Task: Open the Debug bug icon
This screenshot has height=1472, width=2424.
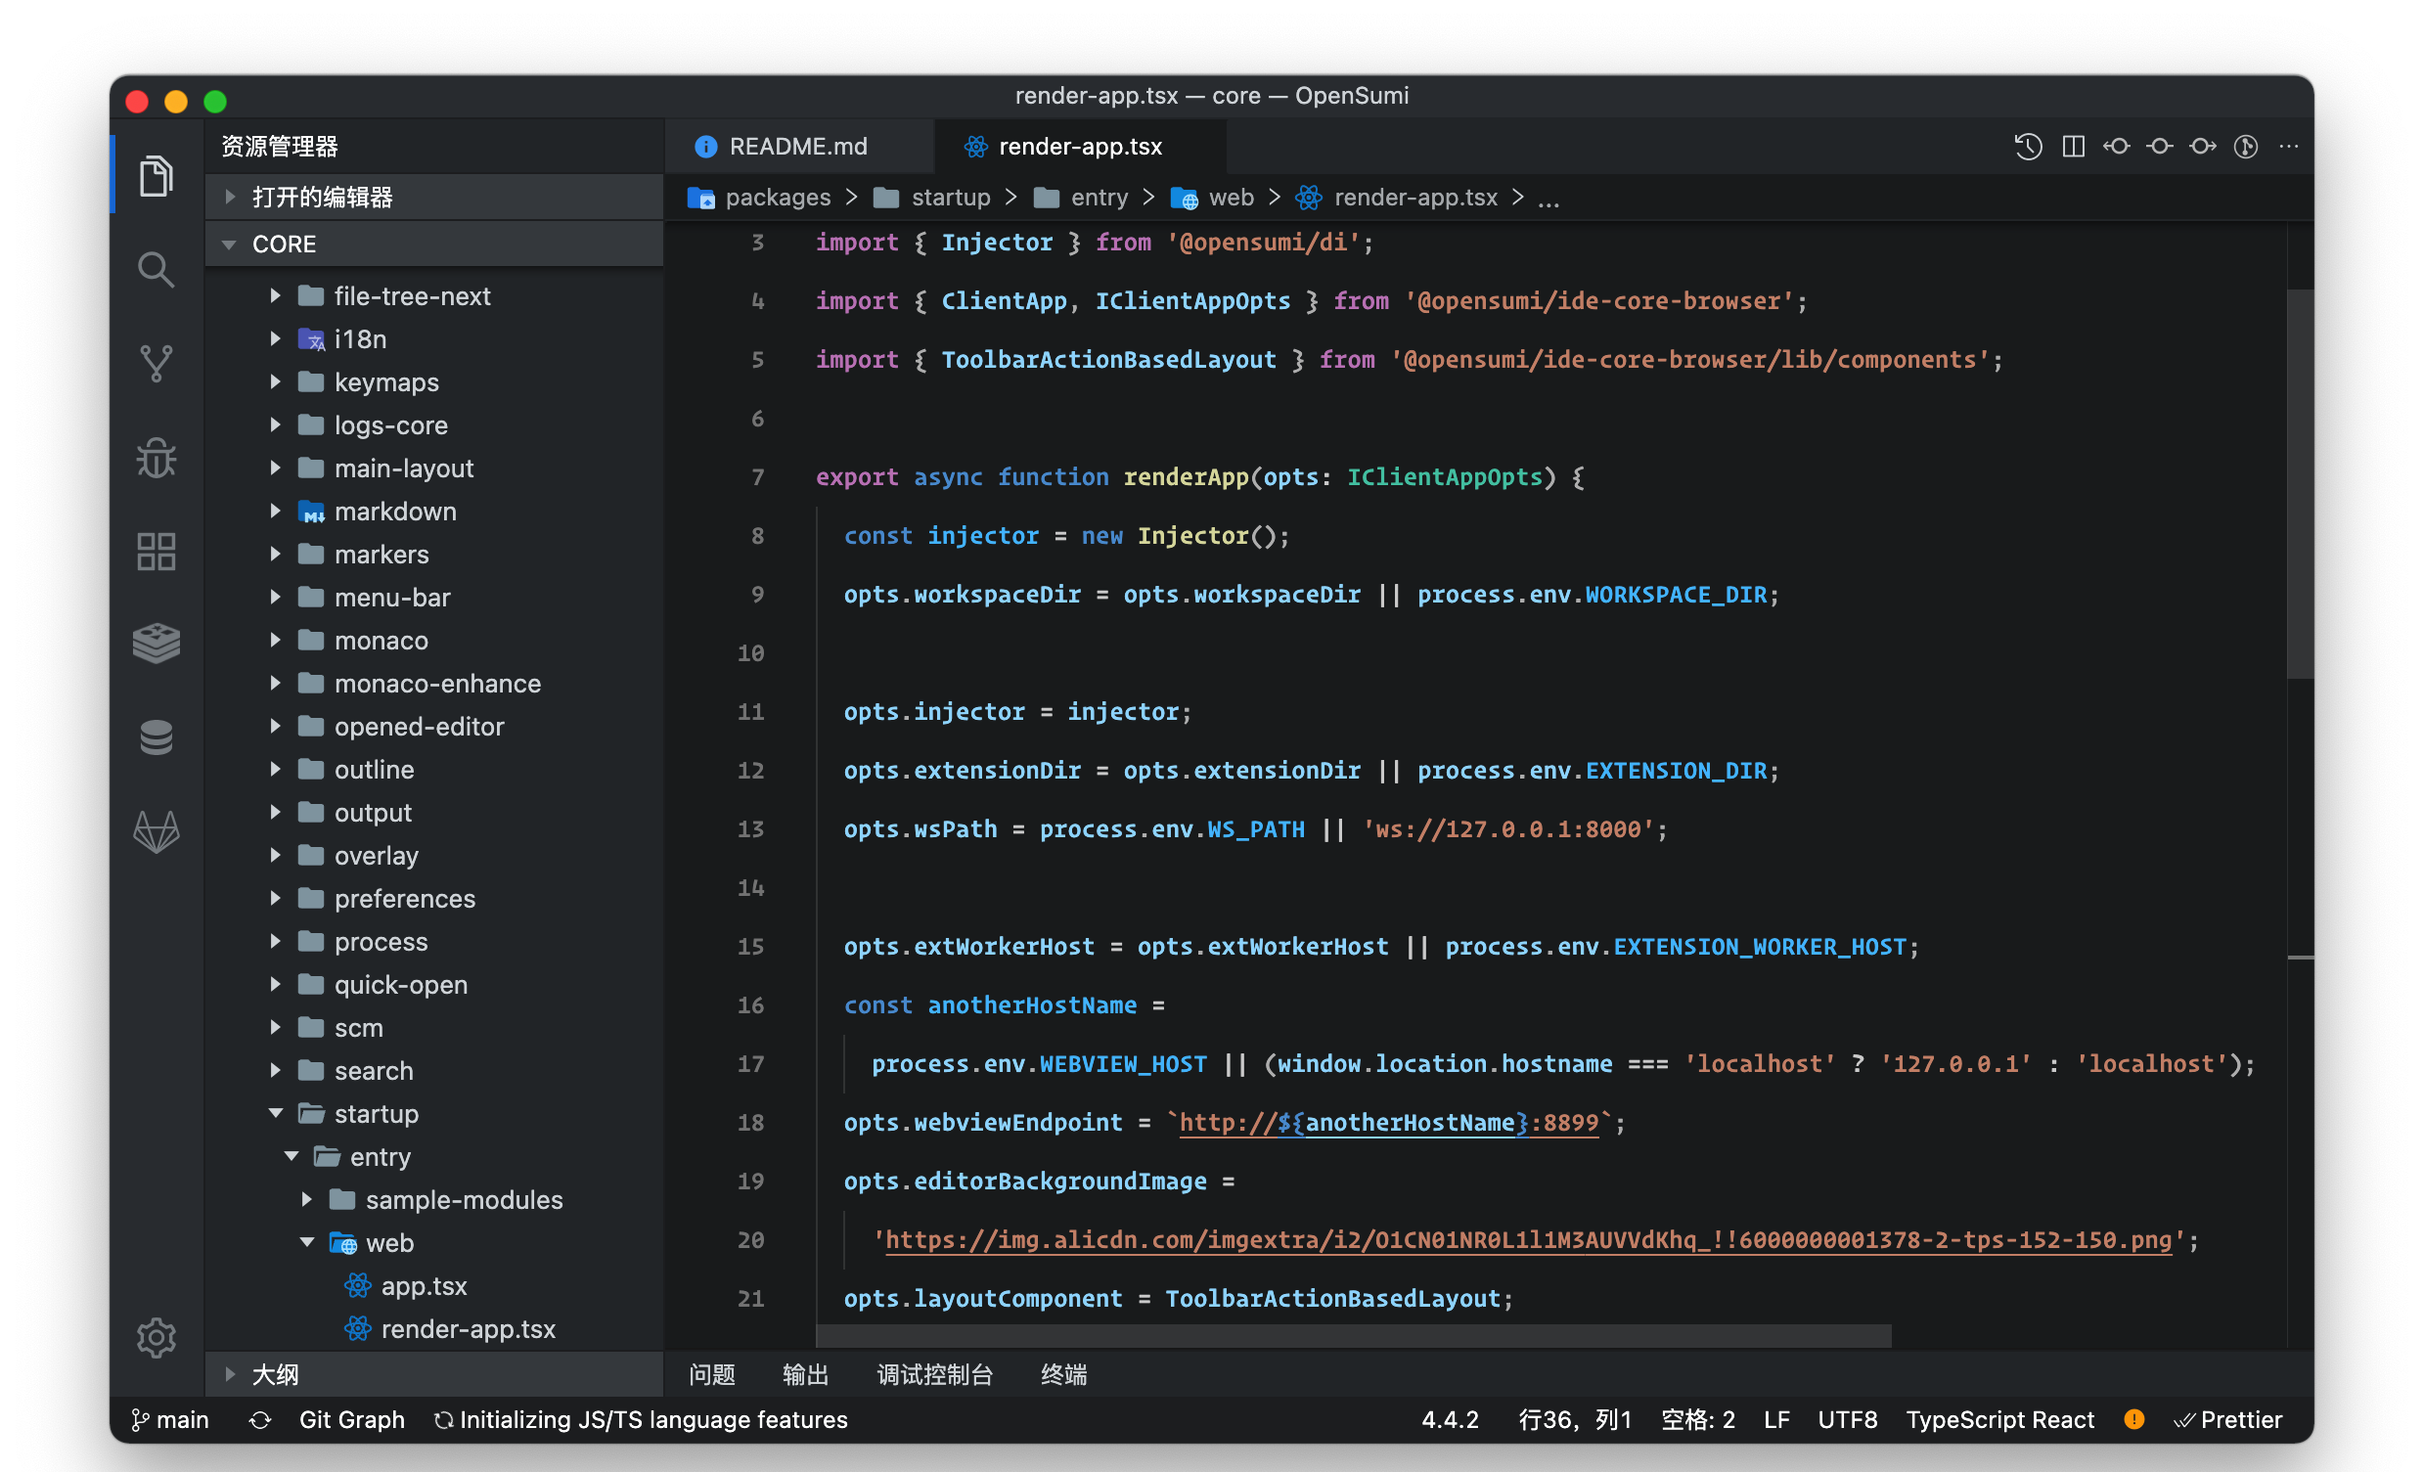Action: pos(157,458)
